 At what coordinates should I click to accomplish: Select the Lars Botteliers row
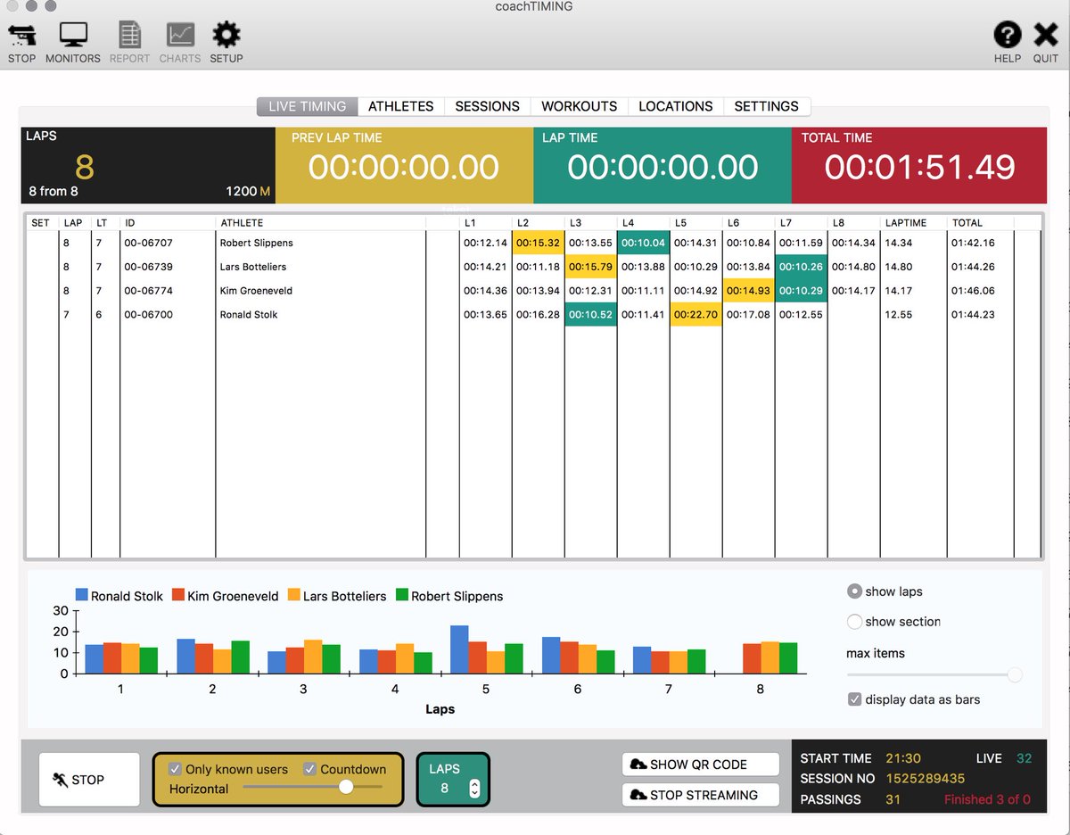(x=533, y=267)
